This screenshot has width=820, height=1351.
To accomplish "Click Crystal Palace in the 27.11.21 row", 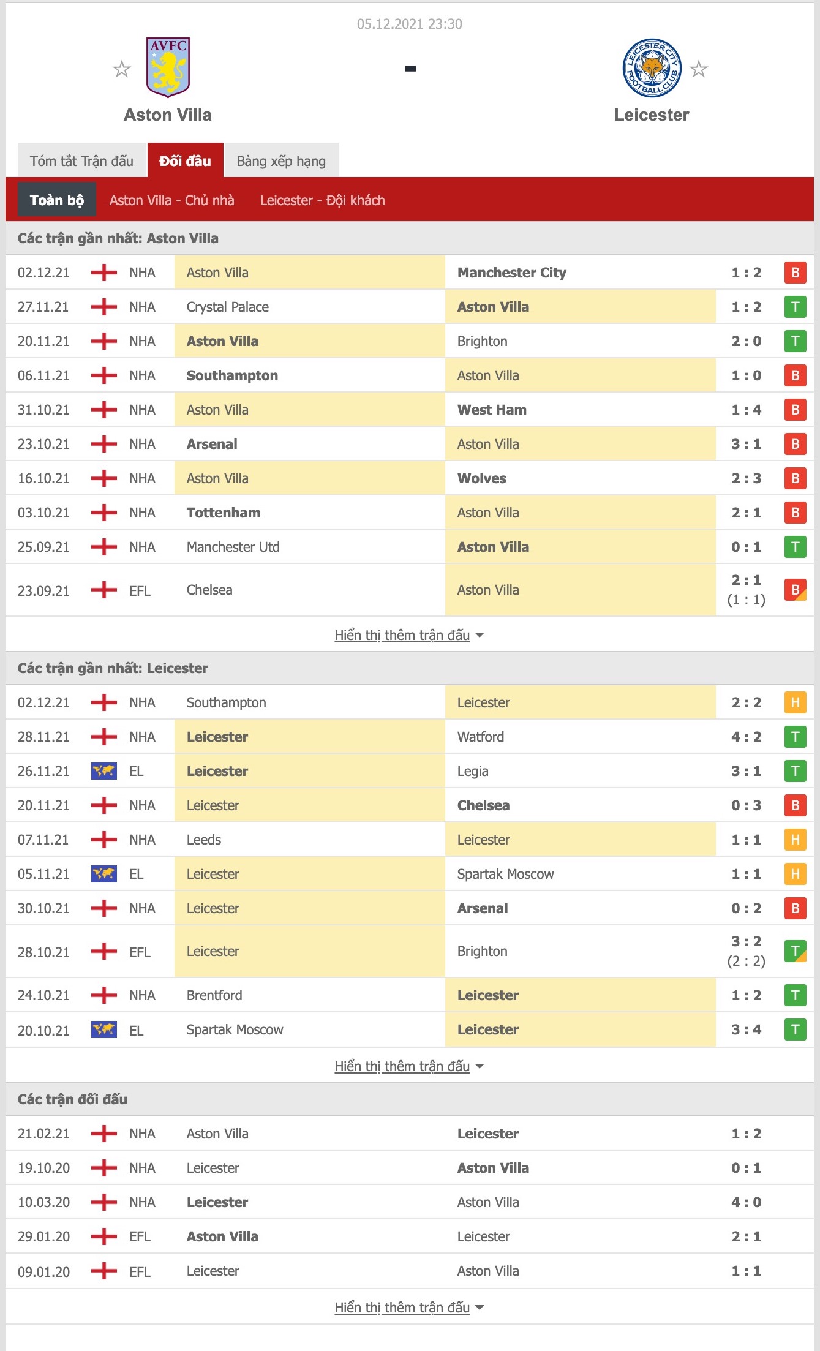I will (228, 307).
